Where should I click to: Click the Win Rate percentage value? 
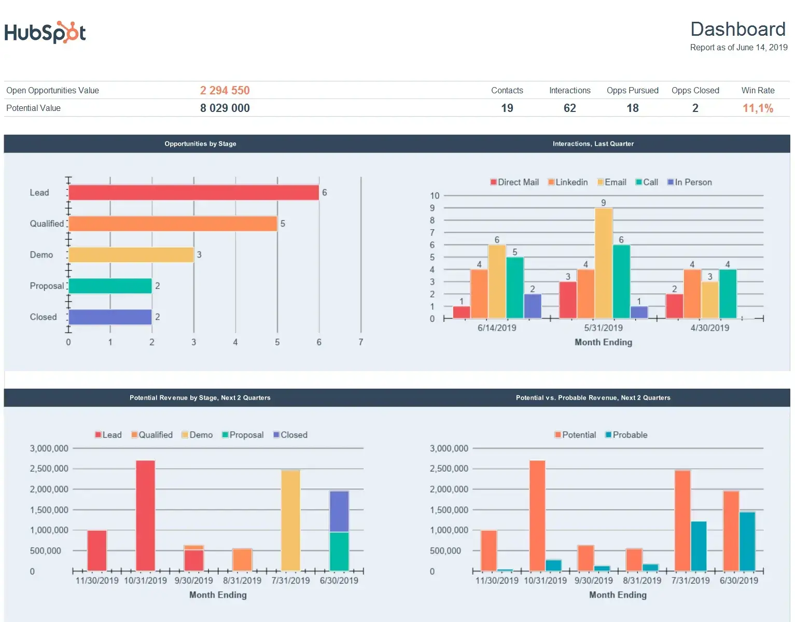pos(758,108)
